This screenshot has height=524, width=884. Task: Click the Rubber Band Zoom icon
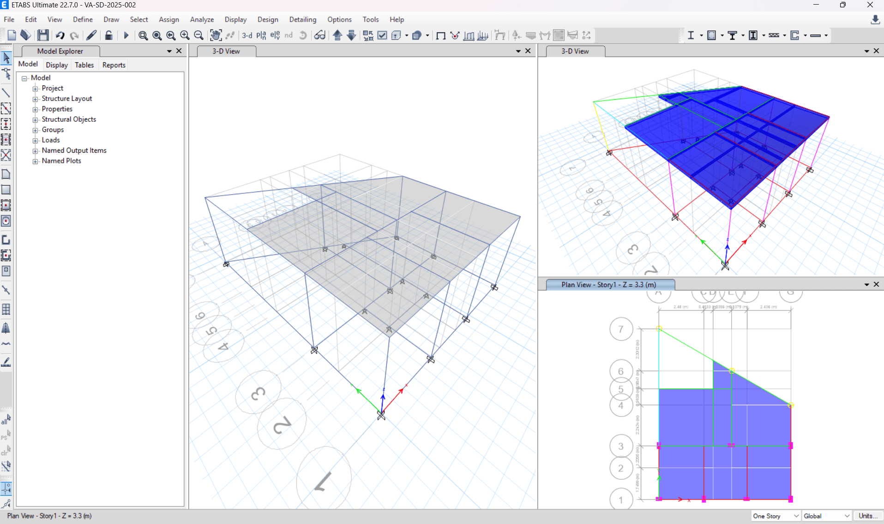point(143,36)
